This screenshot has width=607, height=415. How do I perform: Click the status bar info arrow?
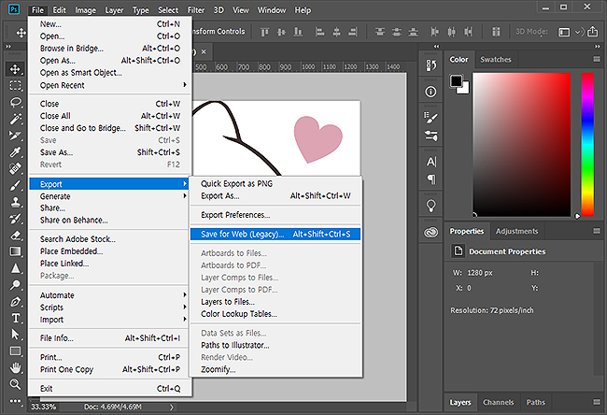click(171, 407)
